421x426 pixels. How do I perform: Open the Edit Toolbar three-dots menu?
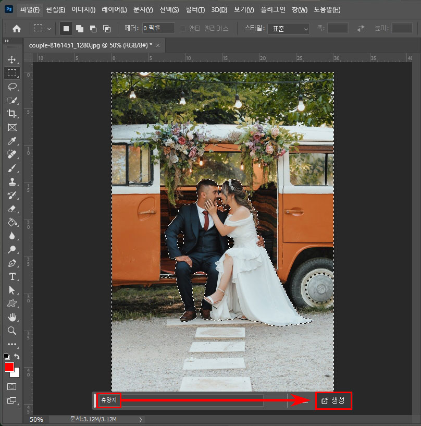(x=11, y=344)
